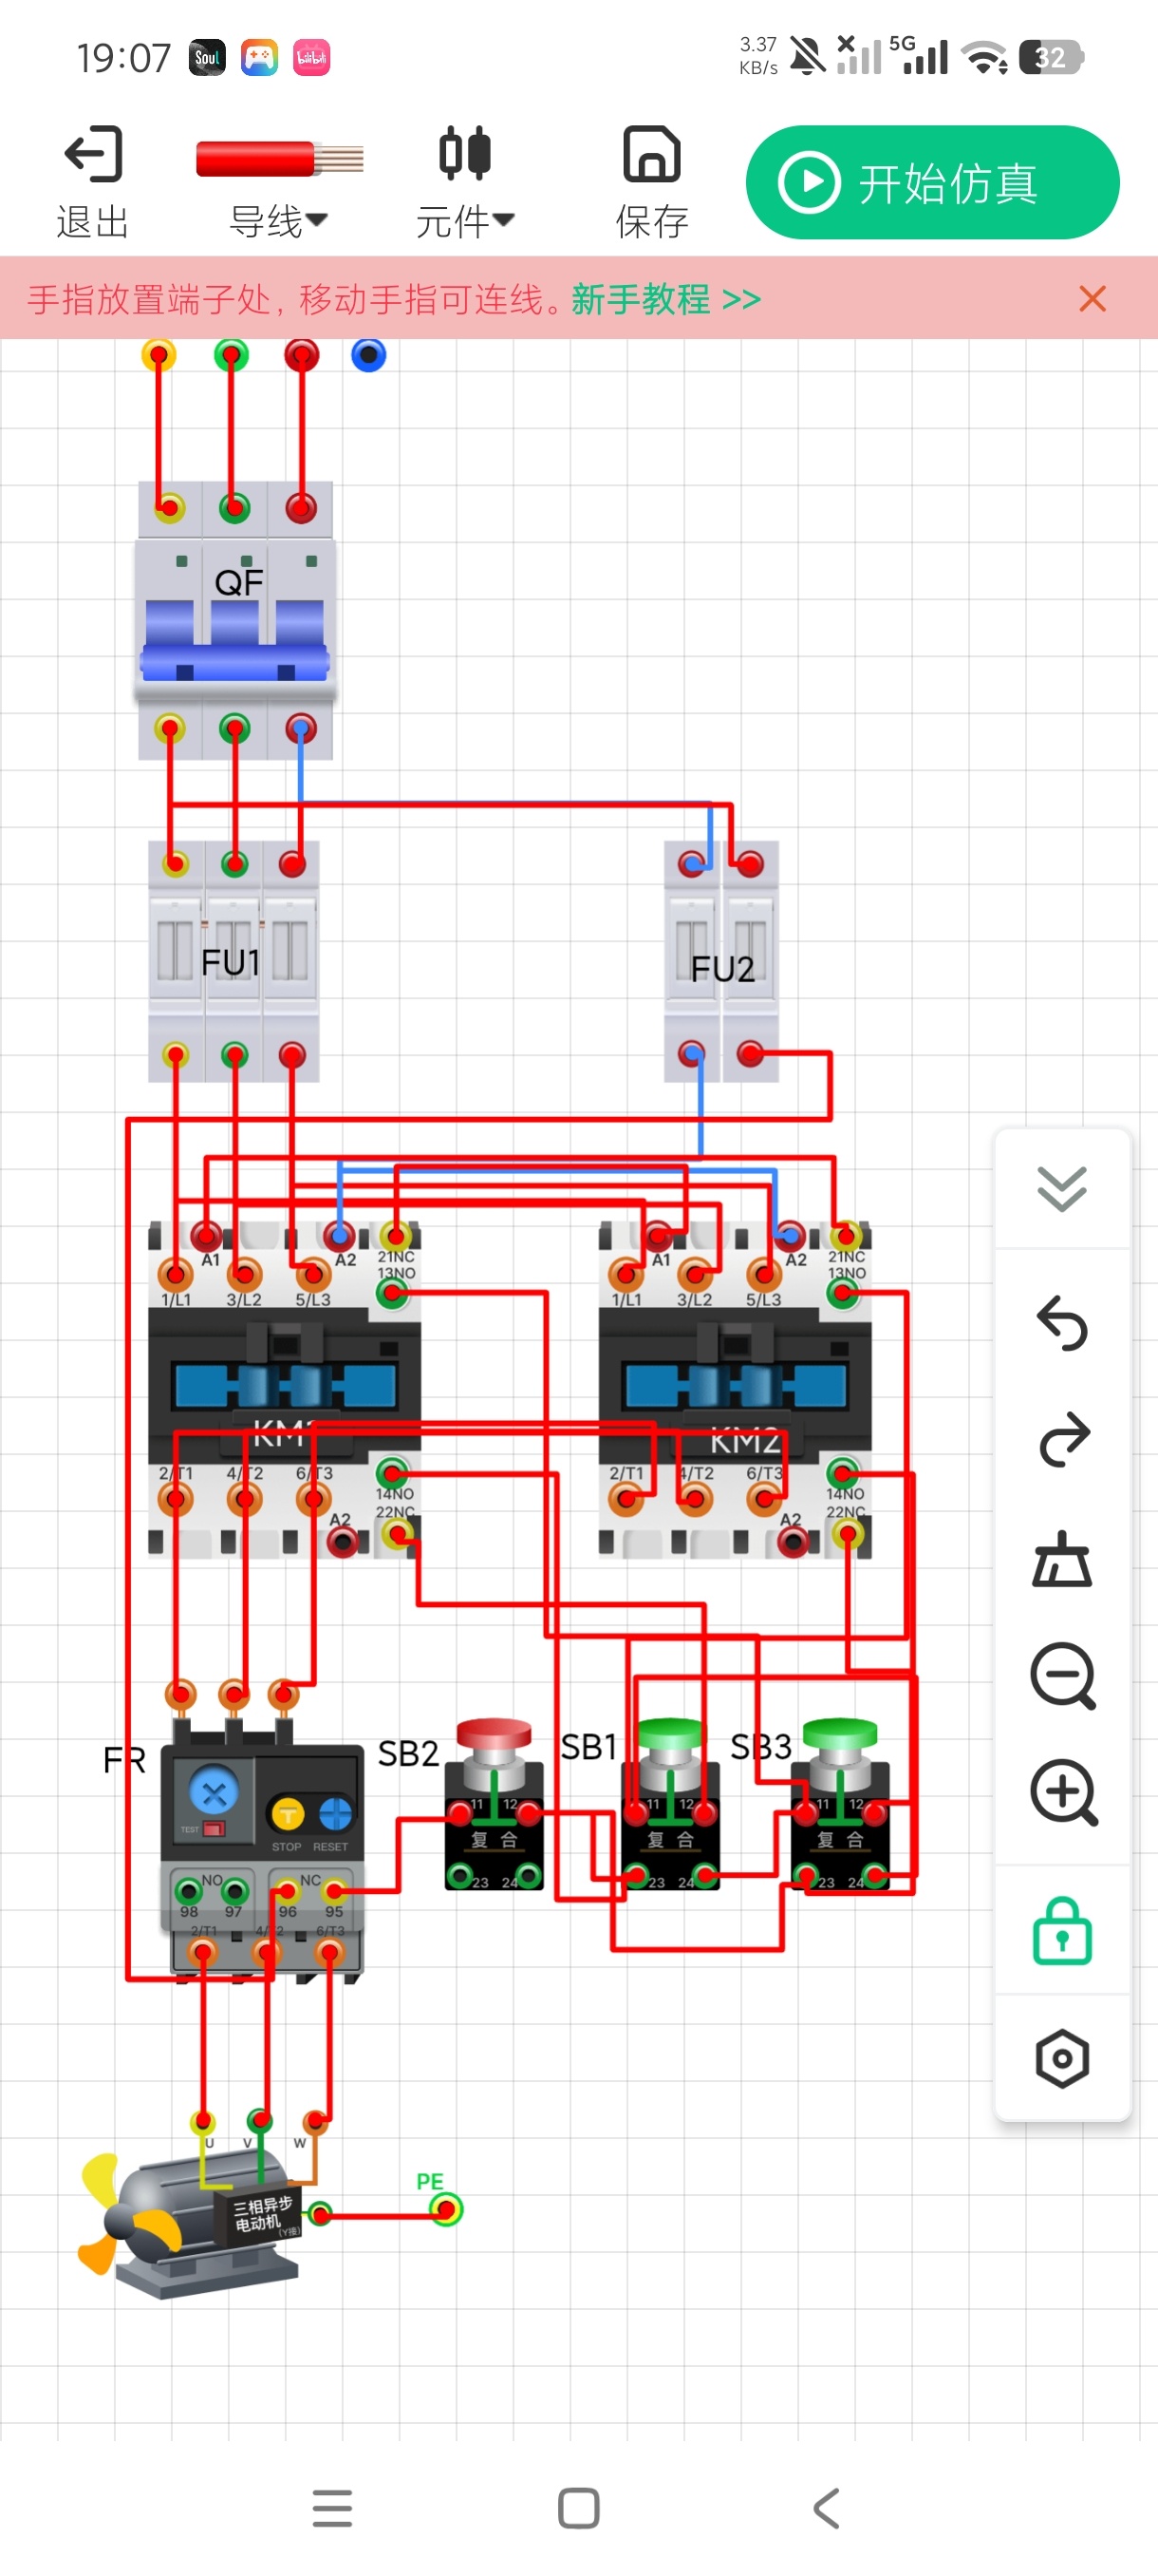Start simulation with 开始仿真 button

(932, 182)
